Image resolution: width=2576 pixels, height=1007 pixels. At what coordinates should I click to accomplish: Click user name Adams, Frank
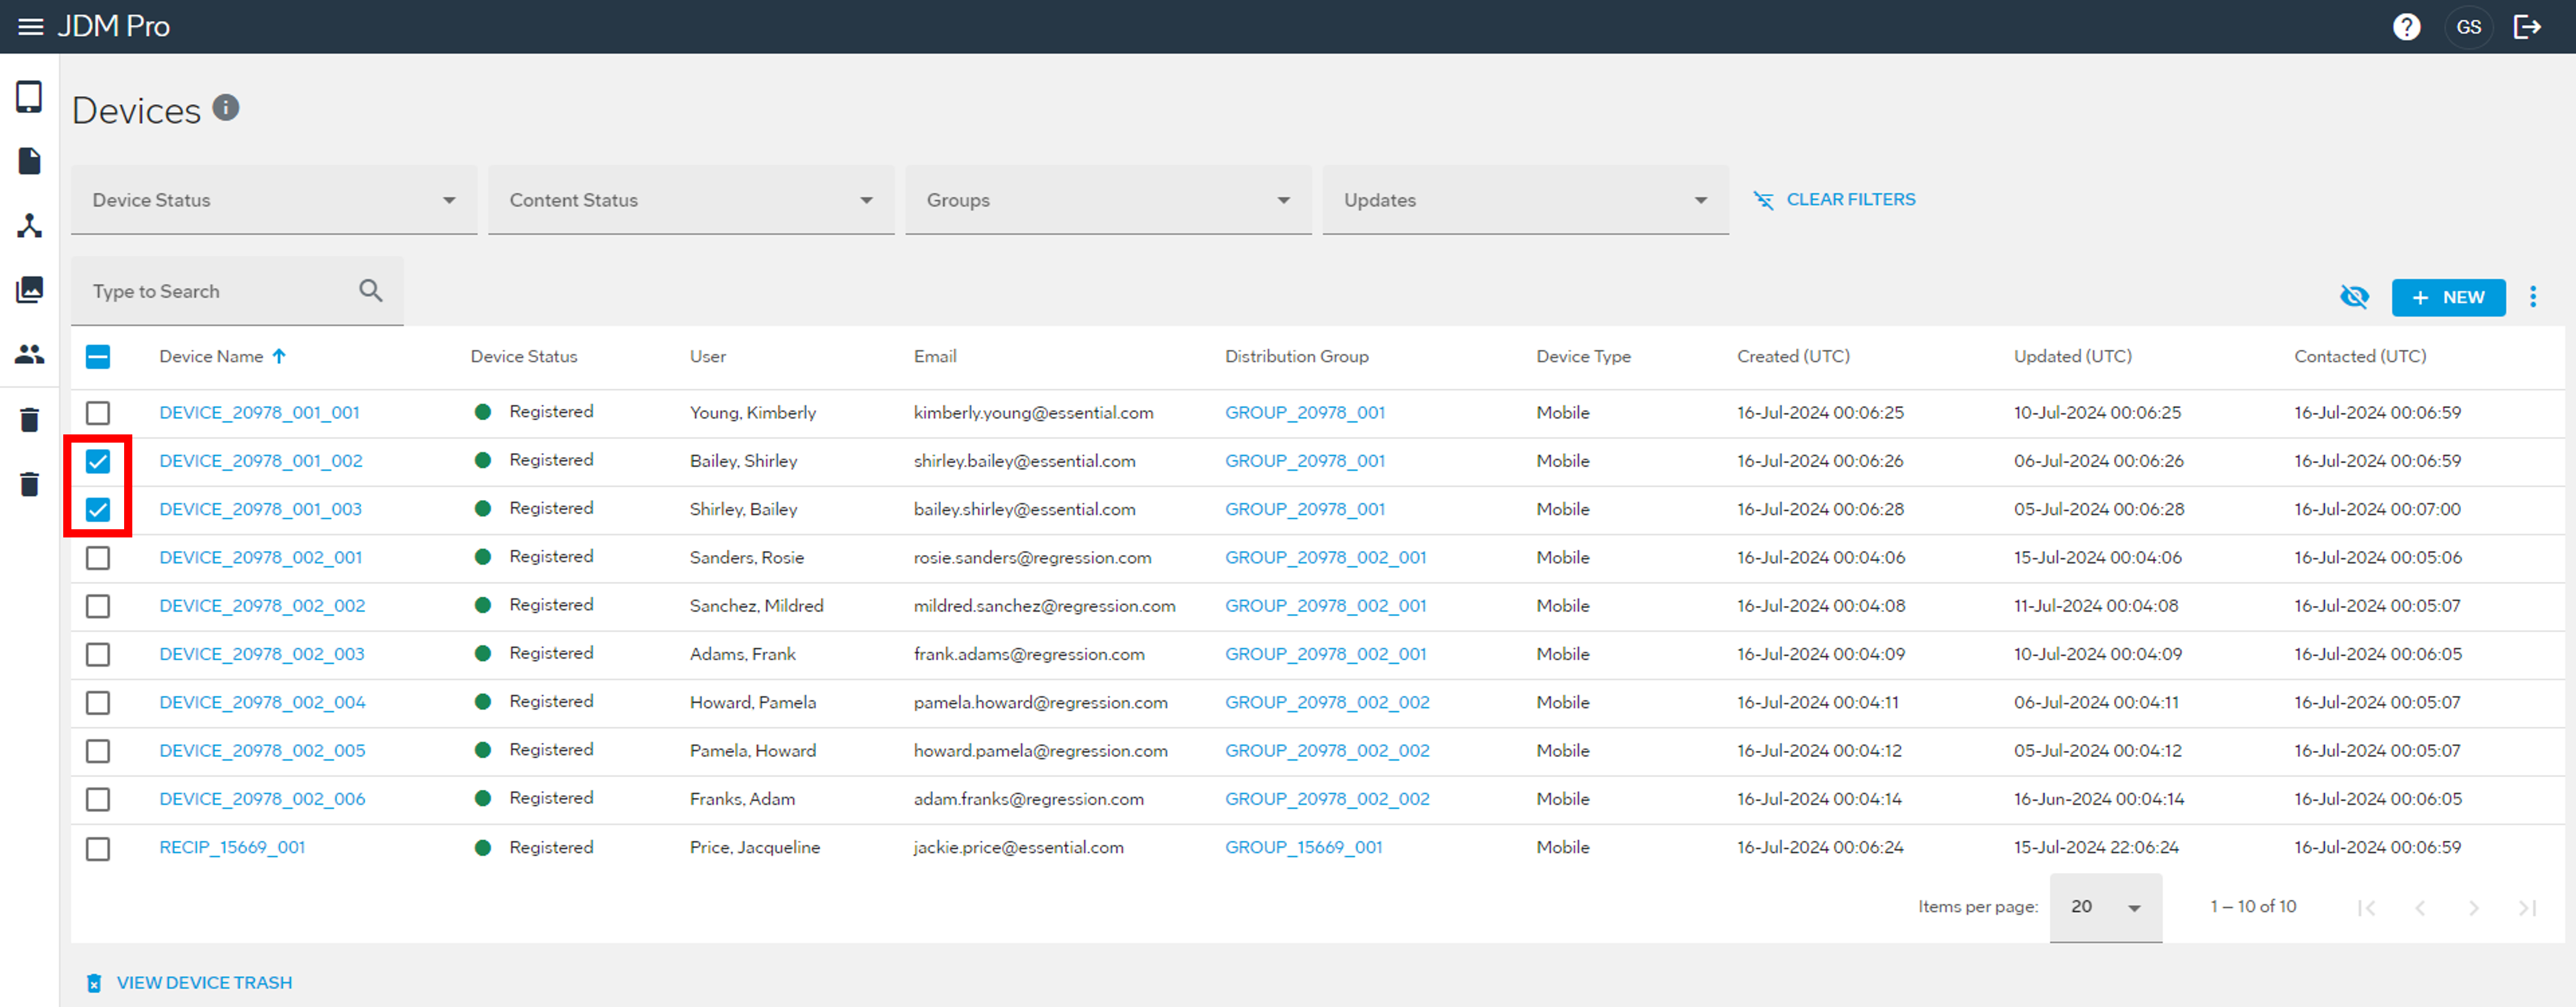tap(742, 655)
